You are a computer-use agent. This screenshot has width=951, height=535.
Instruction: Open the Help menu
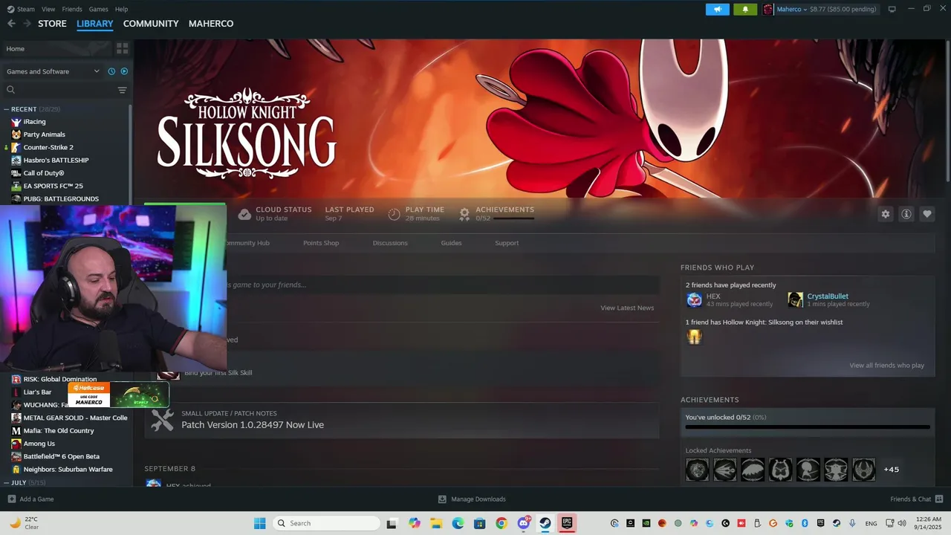[x=121, y=9]
